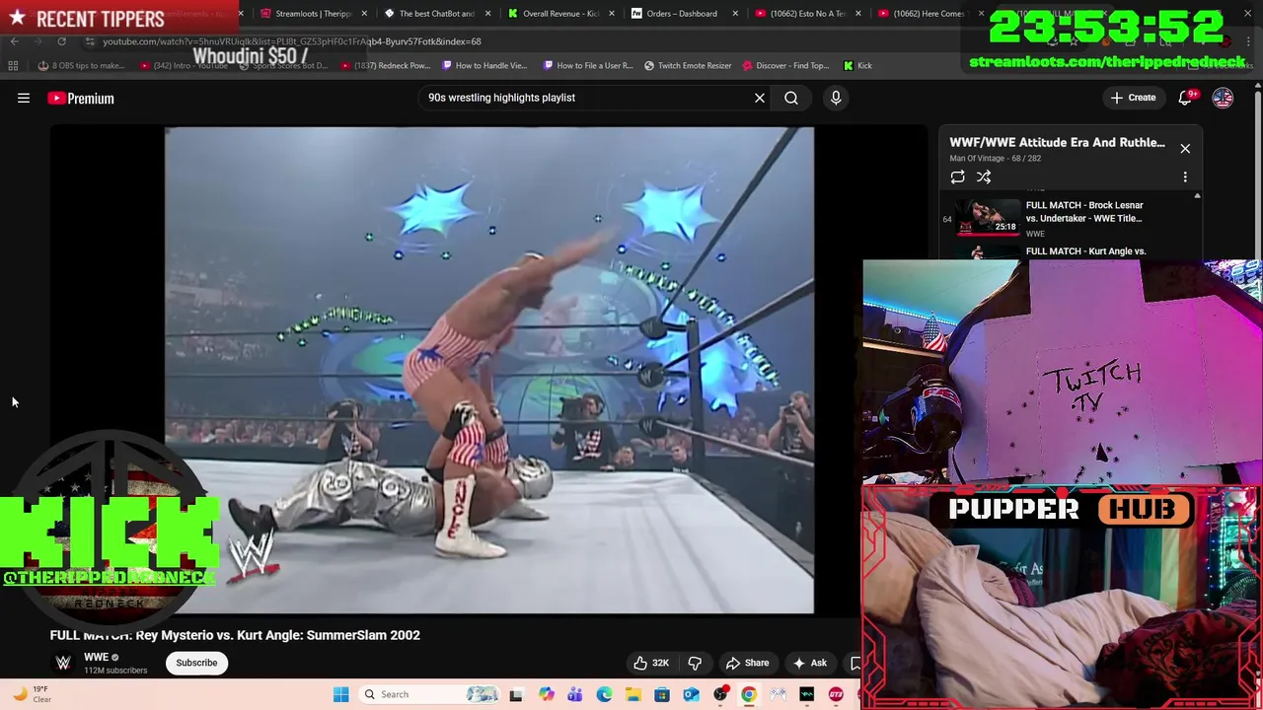The image size is (1263, 710).
Task: Open File Explorer from taskbar
Action: 632,694
